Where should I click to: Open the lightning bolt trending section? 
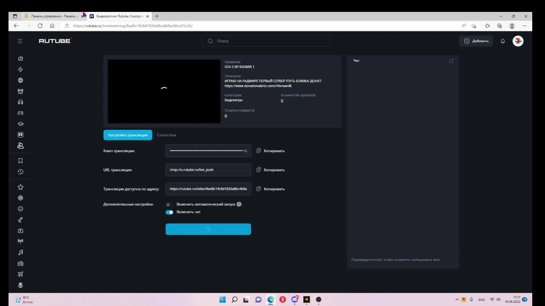coord(20,69)
